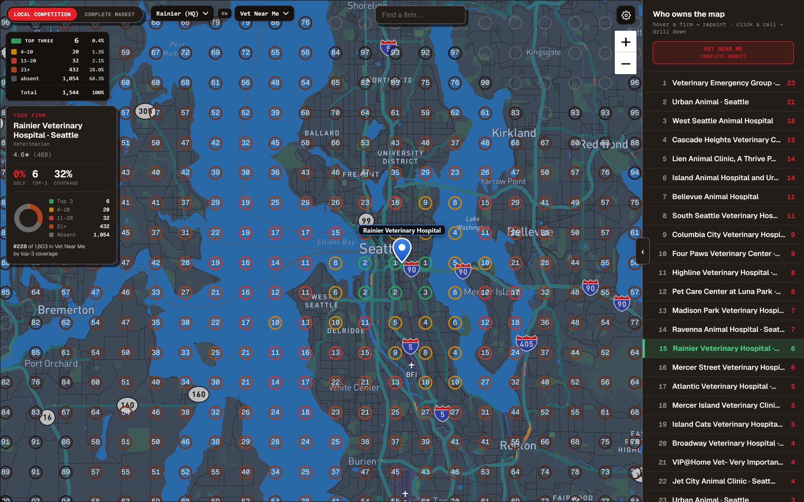The width and height of the screenshot is (804, 502).
Task: Select highlighted Rainier Veterinary Hospital row
Action: click(x=724, y=348)
